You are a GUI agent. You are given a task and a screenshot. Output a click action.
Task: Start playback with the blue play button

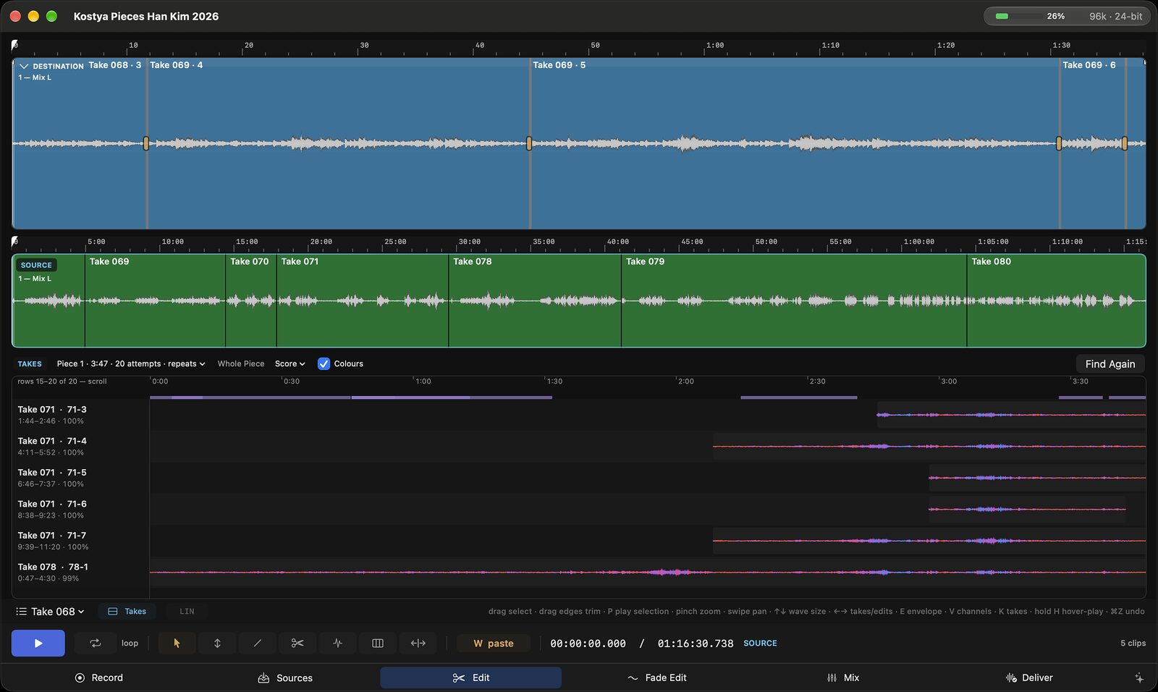[x=38, y=643]
